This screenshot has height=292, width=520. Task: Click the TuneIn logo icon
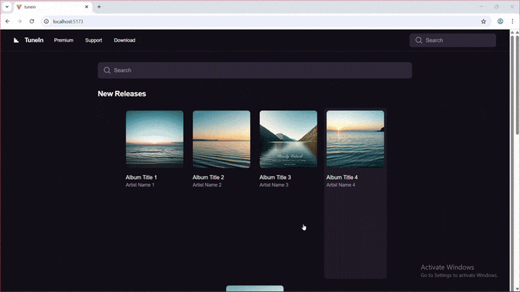pyautogui.click(x=16, y=40)
